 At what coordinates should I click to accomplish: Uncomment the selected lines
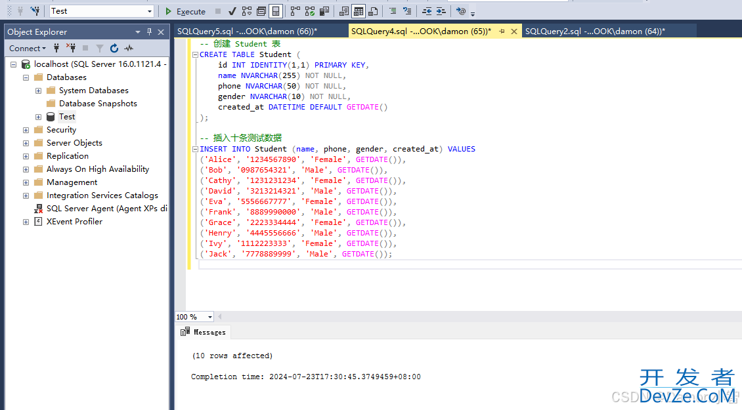pyautogui.click(x=407, y=11)
